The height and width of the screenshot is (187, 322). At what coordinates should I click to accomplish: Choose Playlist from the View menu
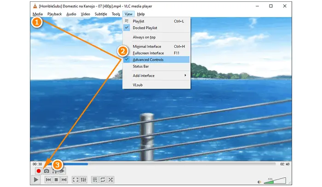(x=156, y=21)
